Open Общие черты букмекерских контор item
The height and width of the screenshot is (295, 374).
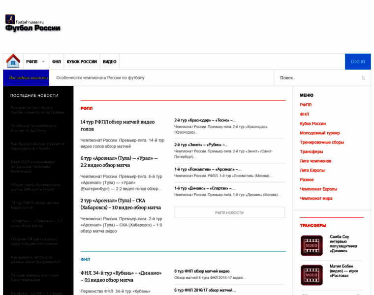point(35,187)
